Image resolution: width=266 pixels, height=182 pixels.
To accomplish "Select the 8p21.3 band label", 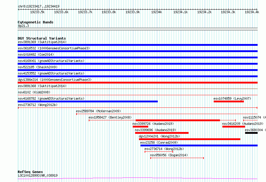I will (23, 26).
